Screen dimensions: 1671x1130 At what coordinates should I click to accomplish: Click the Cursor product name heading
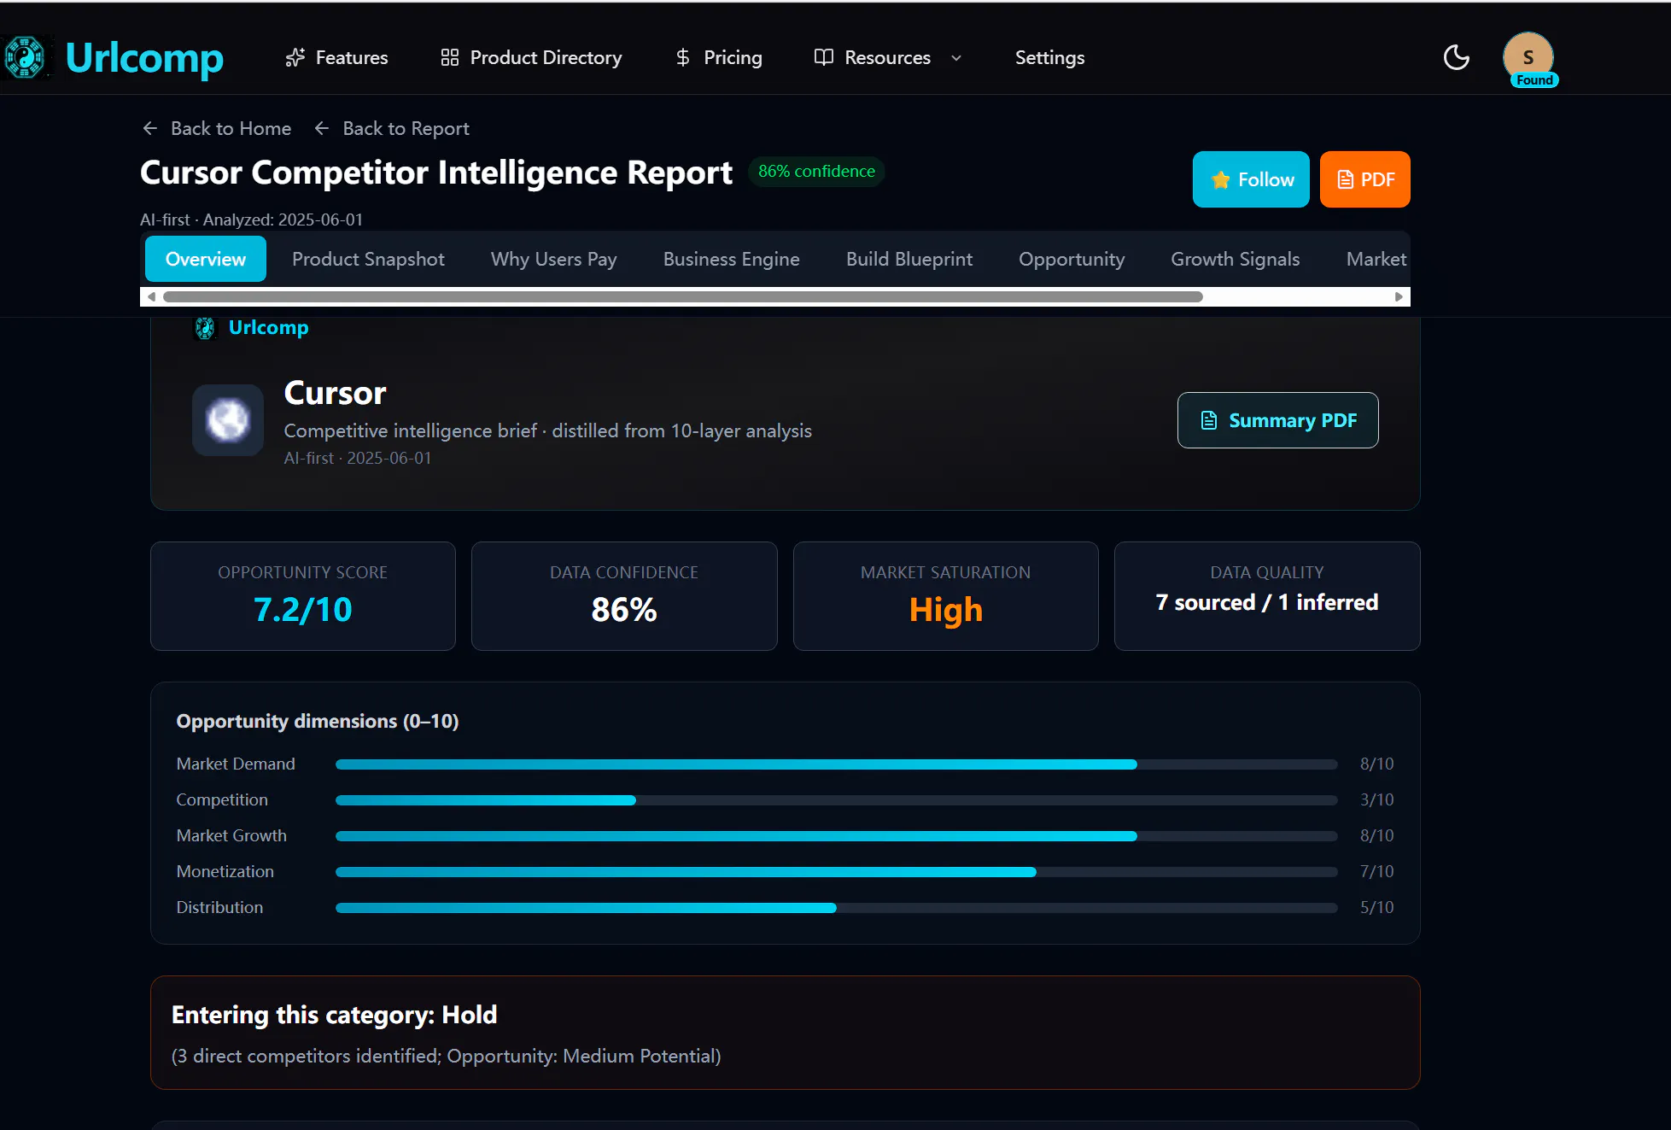click(x=335, y=393)
